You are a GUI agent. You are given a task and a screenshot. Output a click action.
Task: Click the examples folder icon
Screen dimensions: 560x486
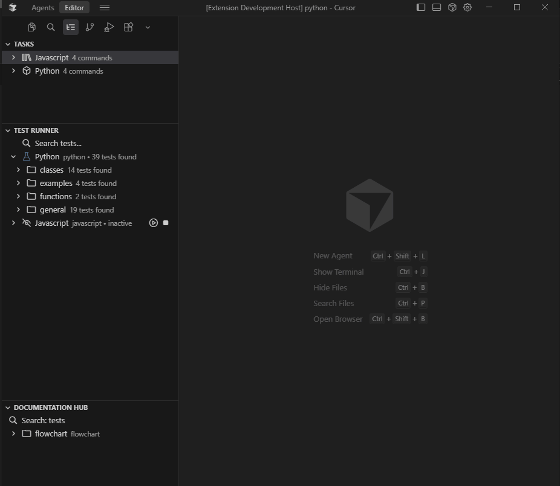(31, 183)
